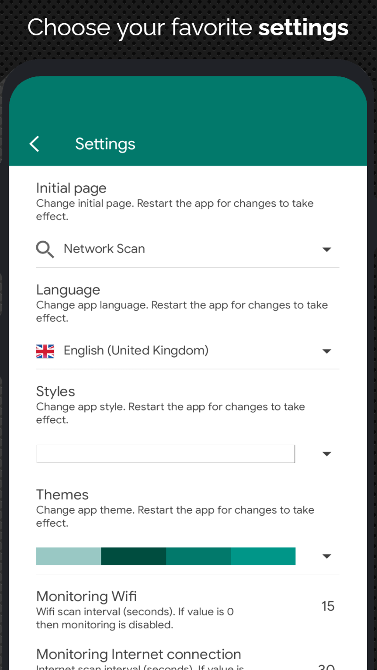Edit the Monitoring Wifi value 15
The width and height of the screenshot is (377, 670).
(328, 606)
